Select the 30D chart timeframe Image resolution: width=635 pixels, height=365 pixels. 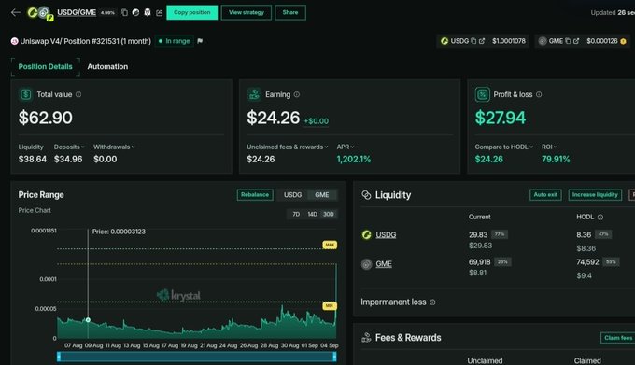(329, 214)
